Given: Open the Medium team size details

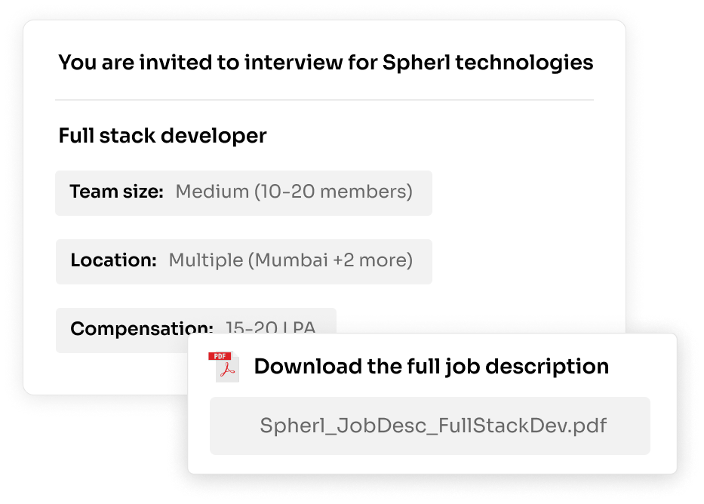Looking at the screenshot, I should pos(293,192).
